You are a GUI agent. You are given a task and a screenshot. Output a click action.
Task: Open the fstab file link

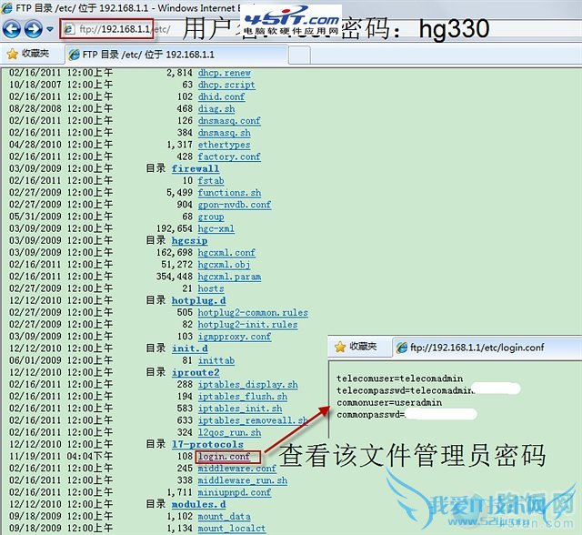tap(211, 180)
